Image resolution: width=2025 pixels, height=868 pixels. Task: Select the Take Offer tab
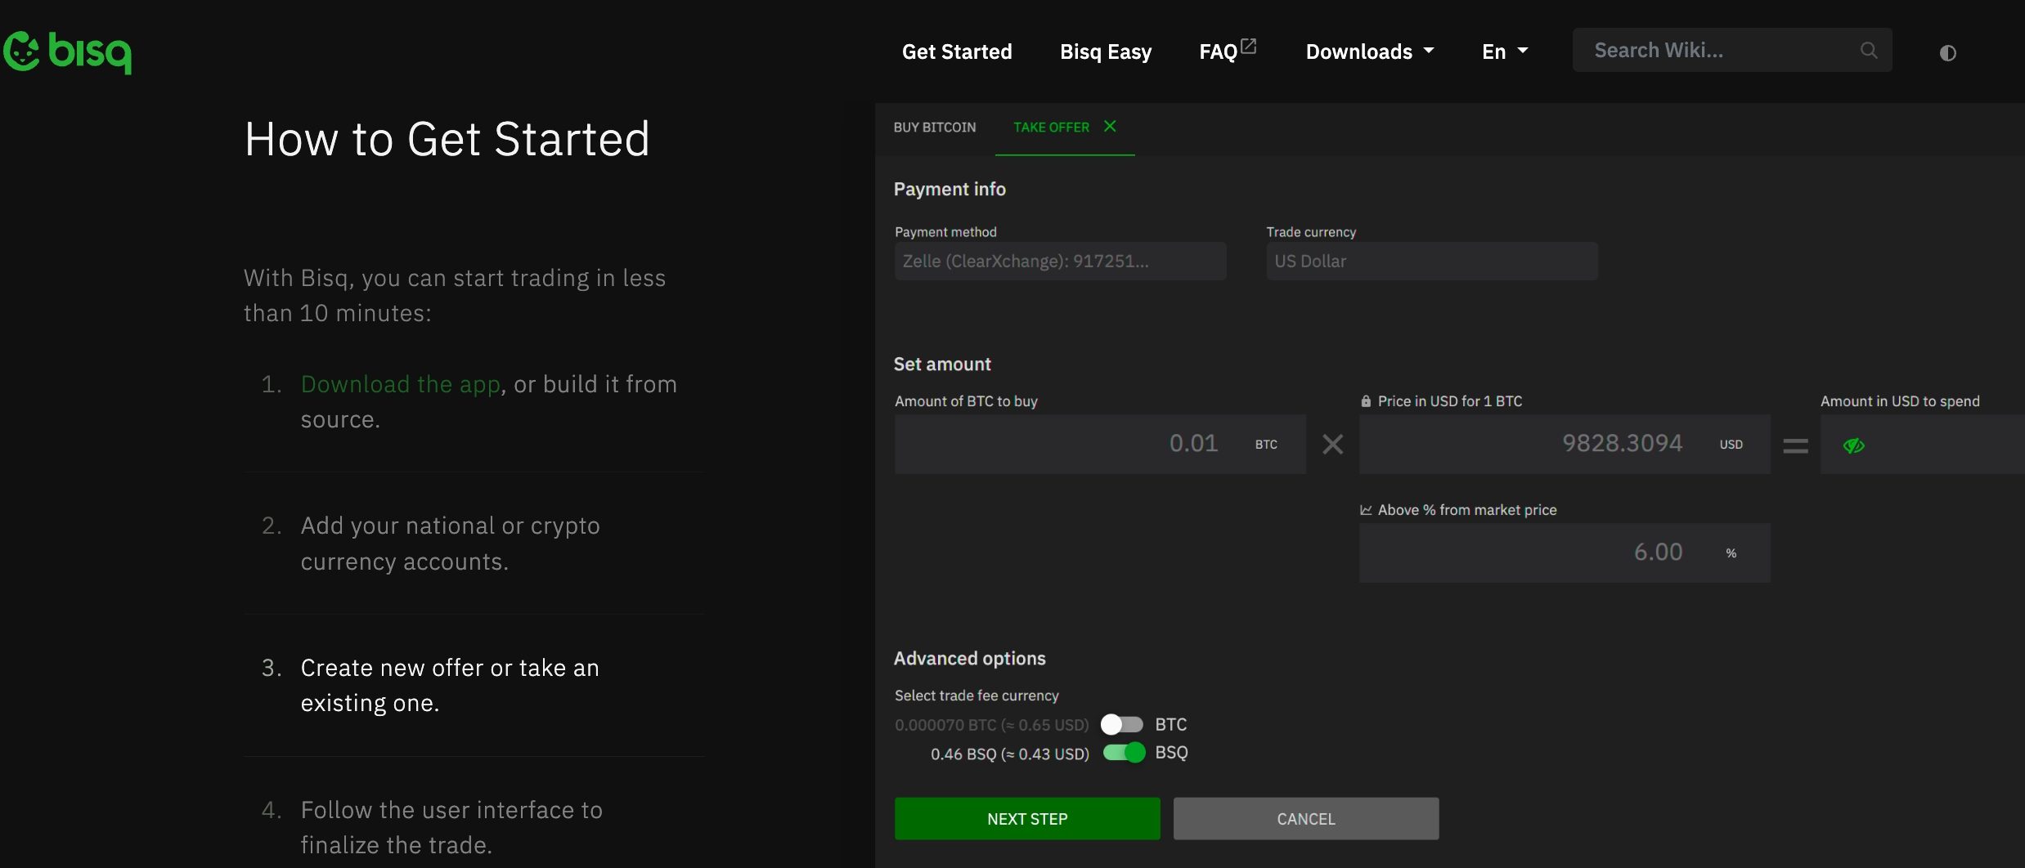tap(1051, 128)
